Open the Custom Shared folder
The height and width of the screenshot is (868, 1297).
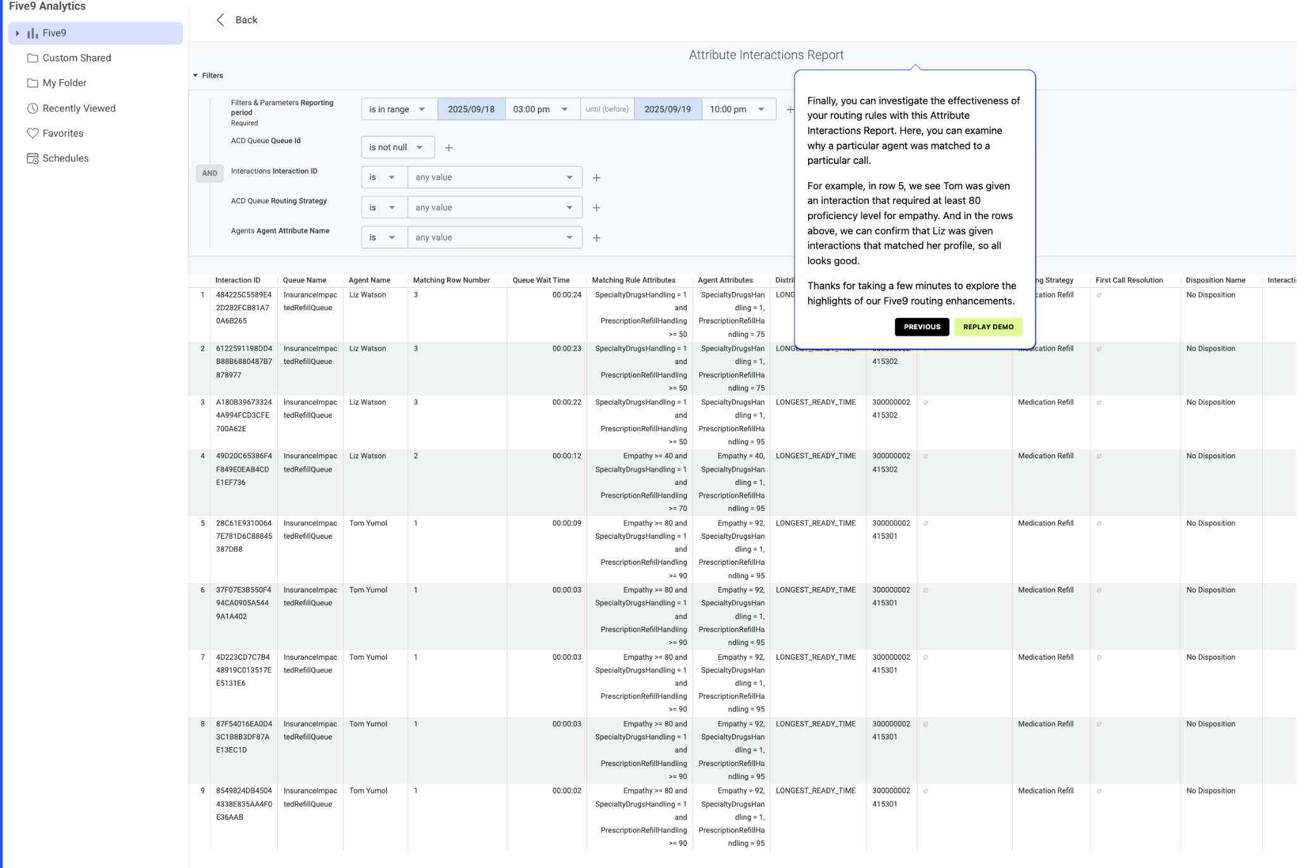coord(77,58)
